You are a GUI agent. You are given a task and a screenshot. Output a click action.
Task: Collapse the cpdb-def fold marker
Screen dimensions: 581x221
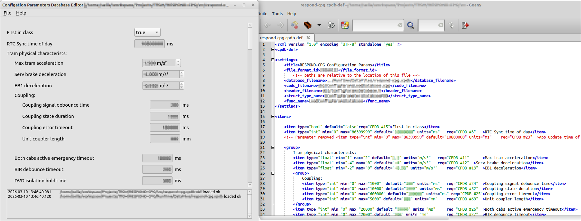[273, 50]
